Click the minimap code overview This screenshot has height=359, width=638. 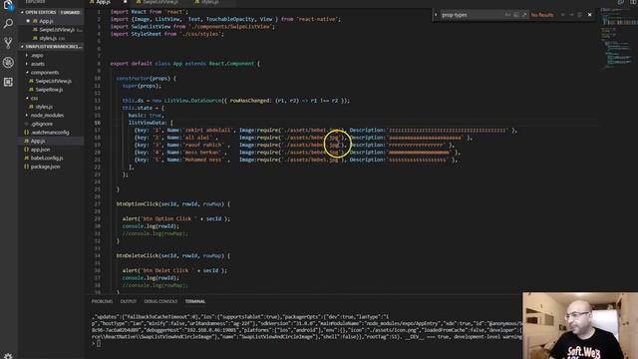[x=618, y=39]
